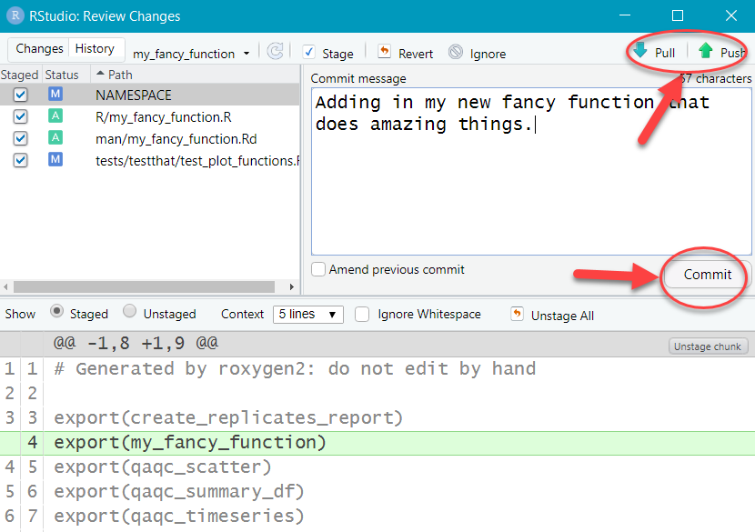Image resolution: width=755 pixels, height=532 pixels.
Task: Switch to the History tab
Action: (x=95, y=49)
